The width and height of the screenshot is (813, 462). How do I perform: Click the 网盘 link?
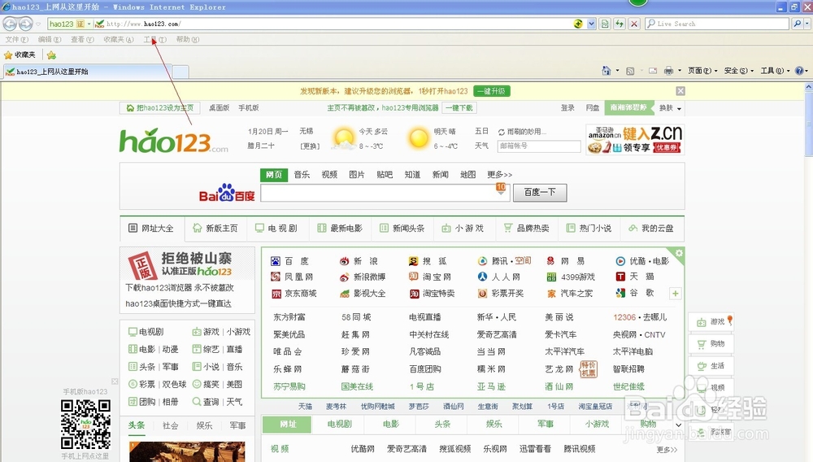(593, 108)
